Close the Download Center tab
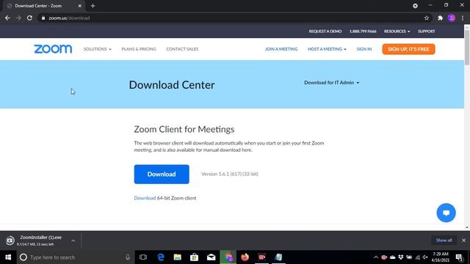The height and width of the screenshot is (264, 470). point(80,6)
